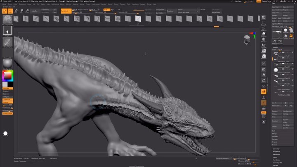Toggle visibility eye of Recovered_Tool2_4 subtool

pyautogui.click(x=292, y=69)
